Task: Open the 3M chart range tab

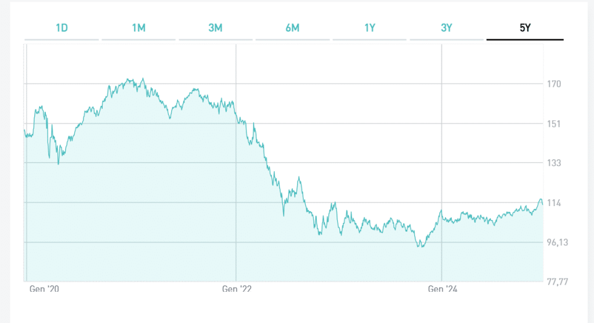Action: 215,27
